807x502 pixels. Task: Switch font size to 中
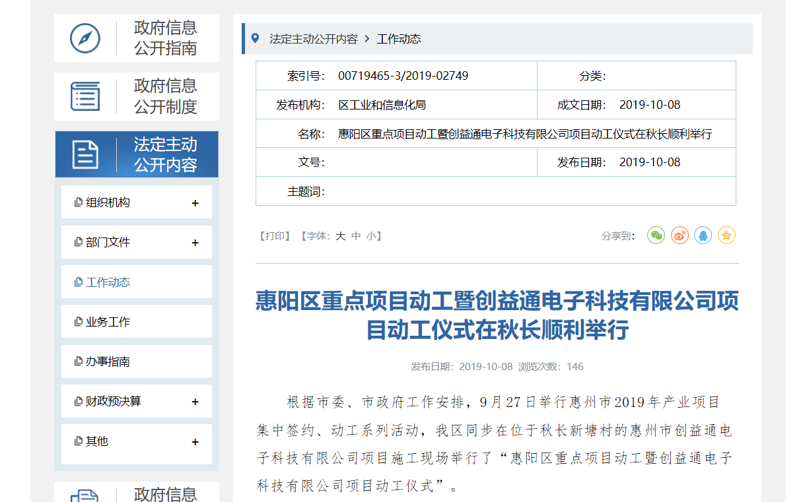pos(355,236)
